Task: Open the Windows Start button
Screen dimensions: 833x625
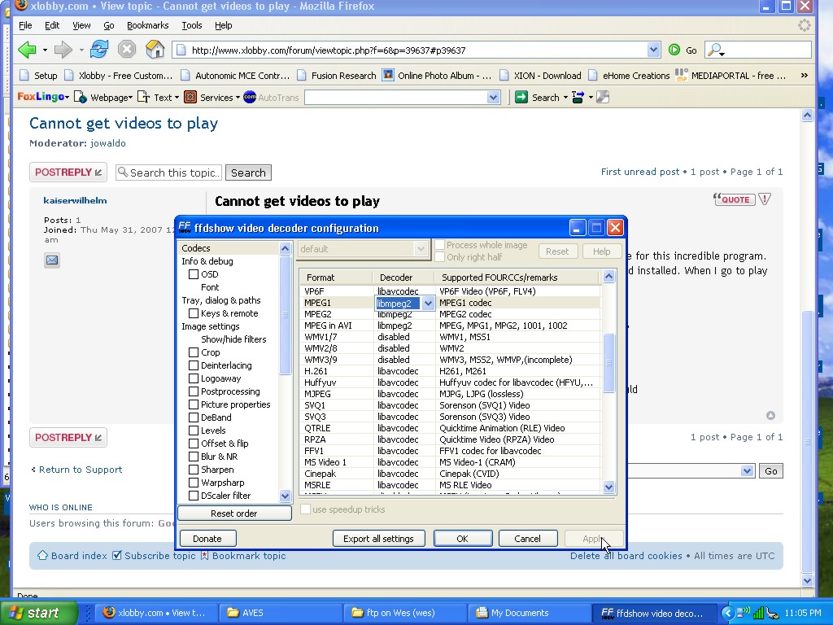Action: point(38,613)
